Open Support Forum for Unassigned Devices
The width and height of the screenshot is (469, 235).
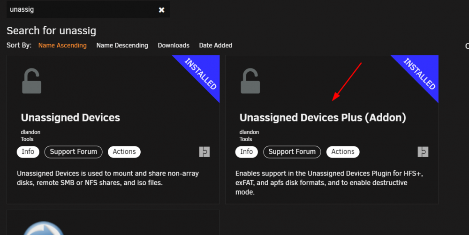pyautogui.click(x=73, y=152)
